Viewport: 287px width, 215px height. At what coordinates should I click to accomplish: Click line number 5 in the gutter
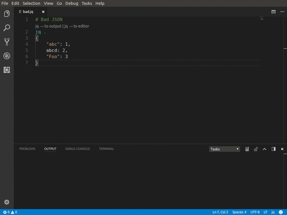tap(27, 50)
